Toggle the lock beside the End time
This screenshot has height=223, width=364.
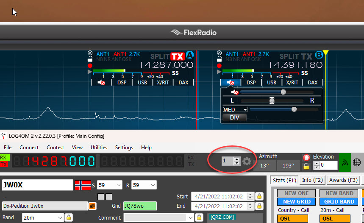pos(259,206)
